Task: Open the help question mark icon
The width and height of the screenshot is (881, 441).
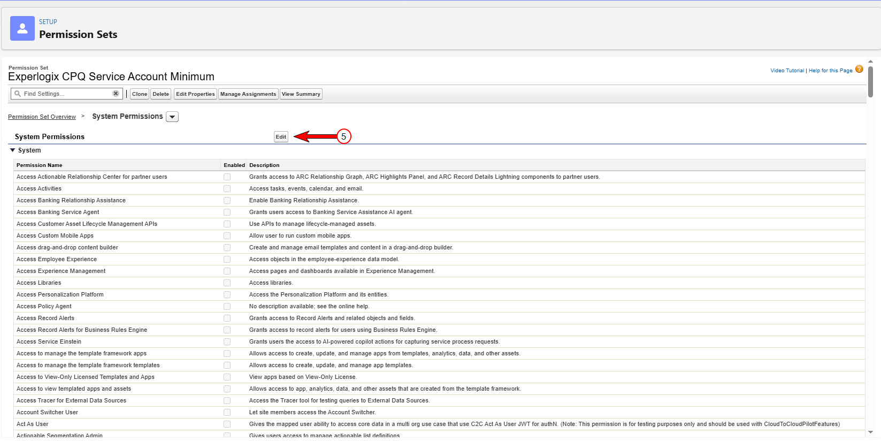Action: click(859, 69)
